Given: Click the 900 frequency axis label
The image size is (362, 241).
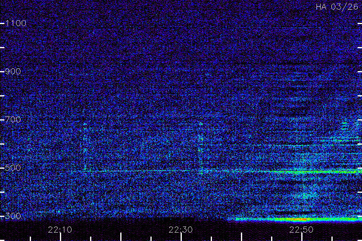Looking at the screenshot, I should coord(13,71).
